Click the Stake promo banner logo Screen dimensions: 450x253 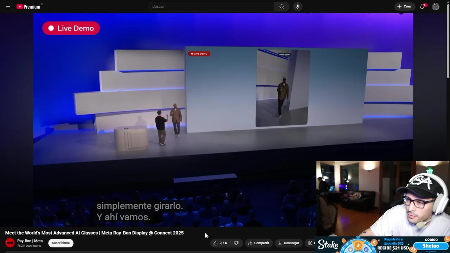coord(328,245)
